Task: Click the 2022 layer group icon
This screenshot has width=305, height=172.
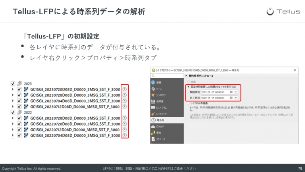Action: point(19,112)
